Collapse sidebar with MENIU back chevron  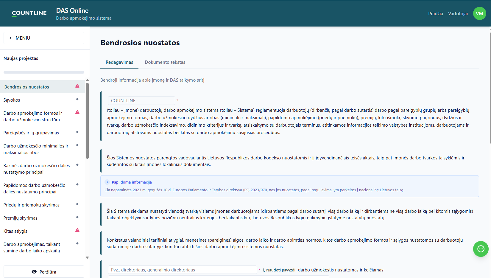pos(10,38)
